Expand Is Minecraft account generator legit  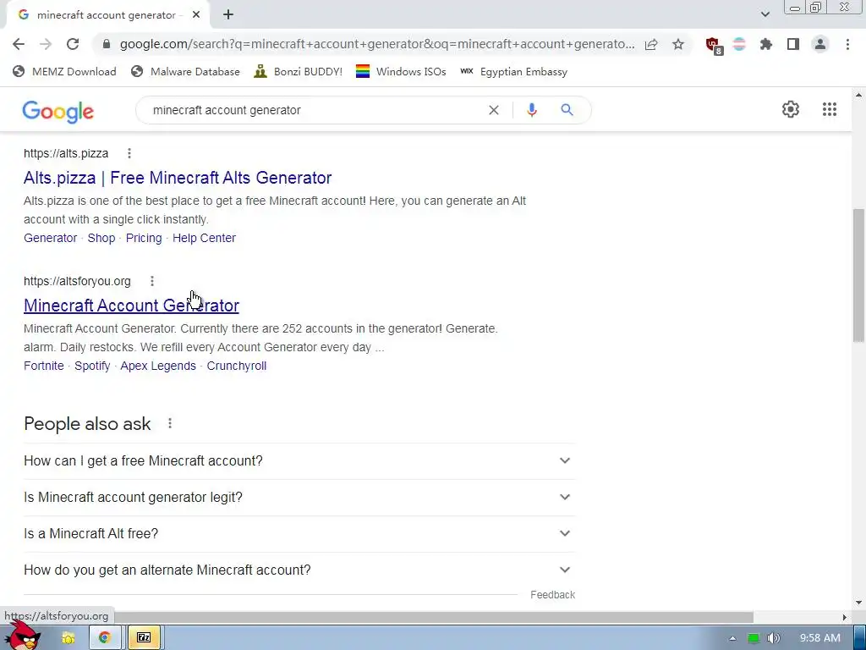click(x=299, y=497)
